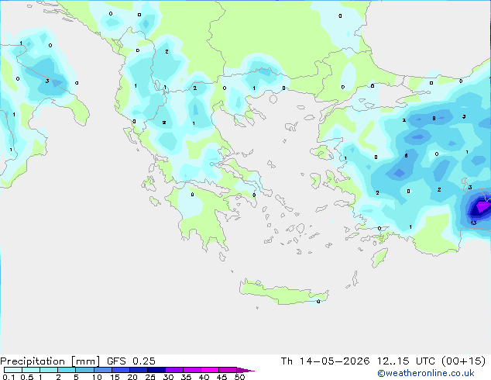Click the "6" precipitation value over western Turkey
The image size is (491, 380).
click(406, 156)
